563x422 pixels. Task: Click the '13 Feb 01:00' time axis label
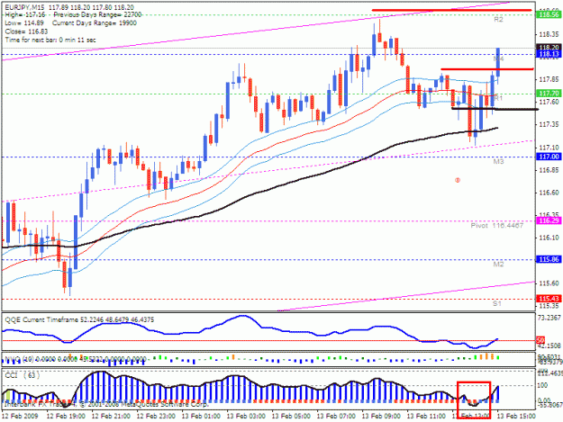201,416
